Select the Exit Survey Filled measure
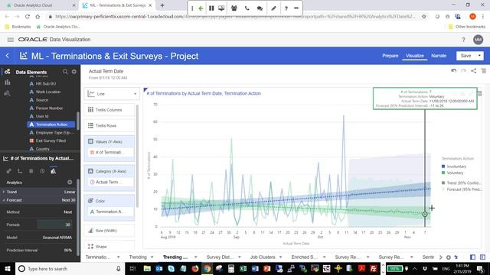490x275 pixels. point(51,141)
